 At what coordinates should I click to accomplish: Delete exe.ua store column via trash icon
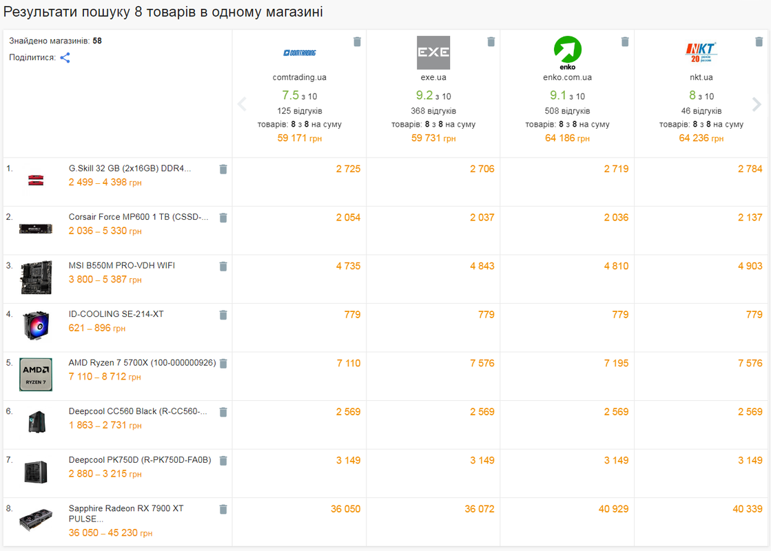491,42
